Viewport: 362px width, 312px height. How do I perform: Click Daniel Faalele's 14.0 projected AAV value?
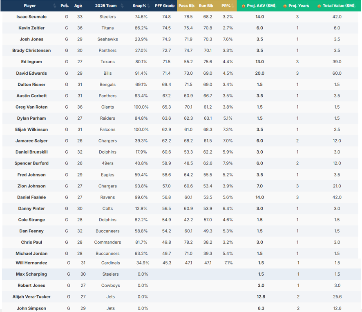tap(260, 197)
